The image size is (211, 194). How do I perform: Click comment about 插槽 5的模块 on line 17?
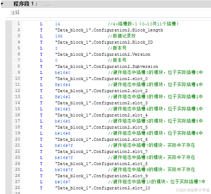[156, 121]
